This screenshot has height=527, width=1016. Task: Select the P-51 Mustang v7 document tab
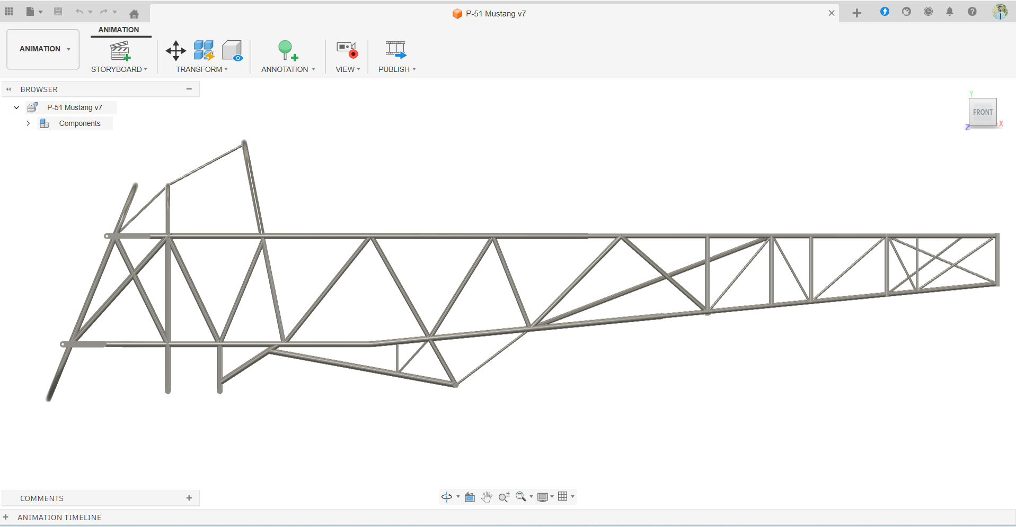(x=489, y=14)
